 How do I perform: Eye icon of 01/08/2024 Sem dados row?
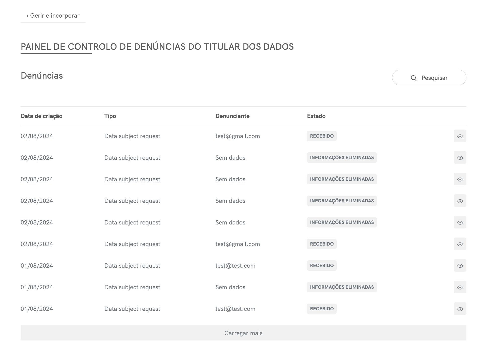coord(460,287)
